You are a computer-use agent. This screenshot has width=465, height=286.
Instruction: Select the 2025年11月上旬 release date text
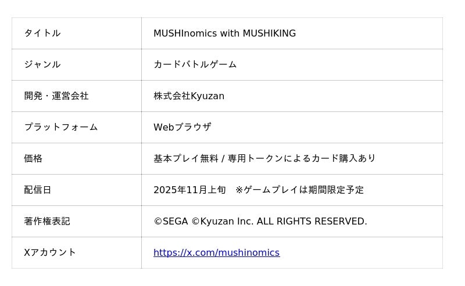coord(189,190)
